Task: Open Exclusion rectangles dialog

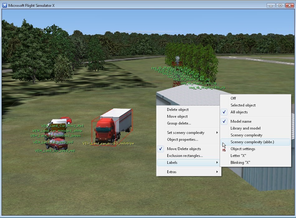Action: tap(185, 156)
